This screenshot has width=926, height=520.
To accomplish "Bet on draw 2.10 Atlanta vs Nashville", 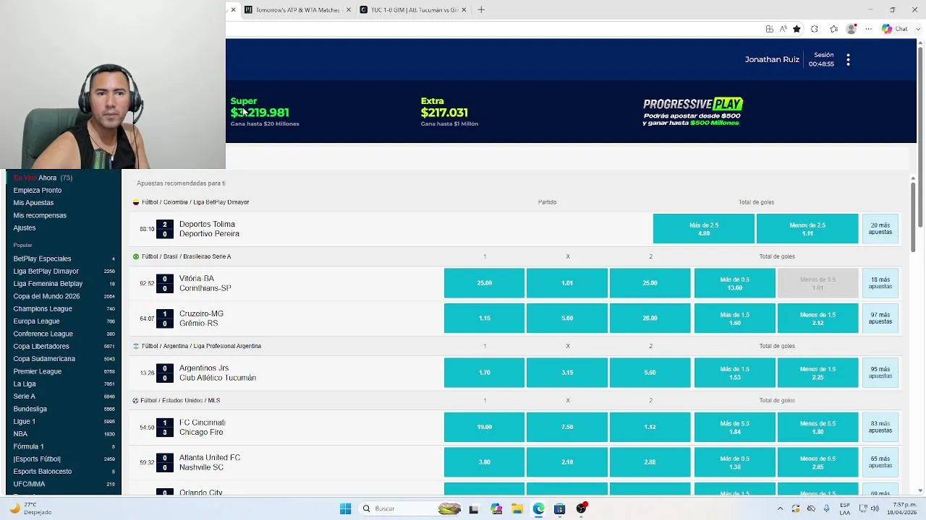I will (567, 462).
